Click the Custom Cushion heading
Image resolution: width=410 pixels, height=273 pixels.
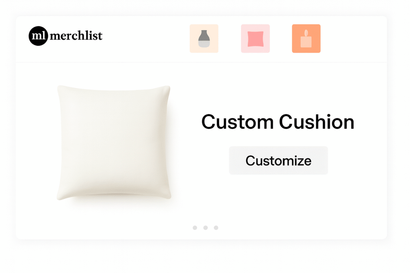pos(277,122)
